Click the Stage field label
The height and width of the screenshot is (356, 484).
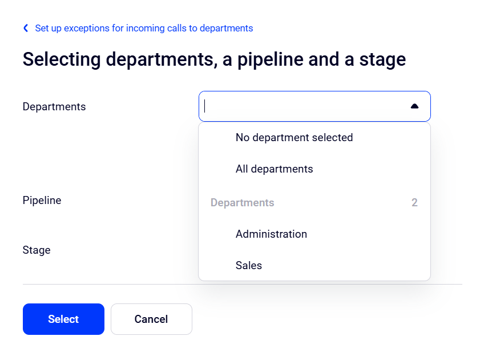click(x=37, y=250)
